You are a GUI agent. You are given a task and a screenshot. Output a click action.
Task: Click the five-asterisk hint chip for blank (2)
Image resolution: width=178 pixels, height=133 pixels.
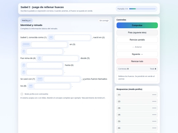tap(26, 44)
